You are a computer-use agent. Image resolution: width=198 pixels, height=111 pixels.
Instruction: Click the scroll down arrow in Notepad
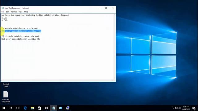(114, 78)
